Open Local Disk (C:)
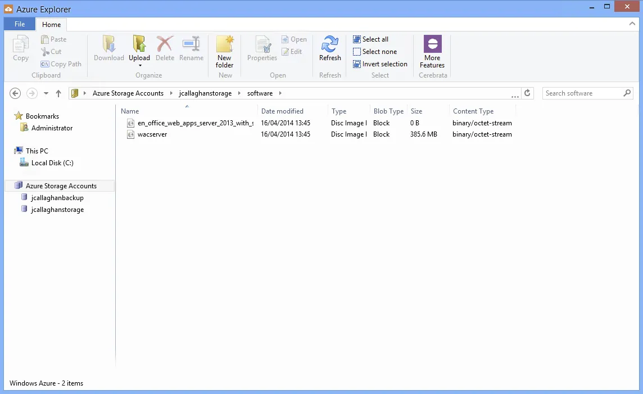 52,163
